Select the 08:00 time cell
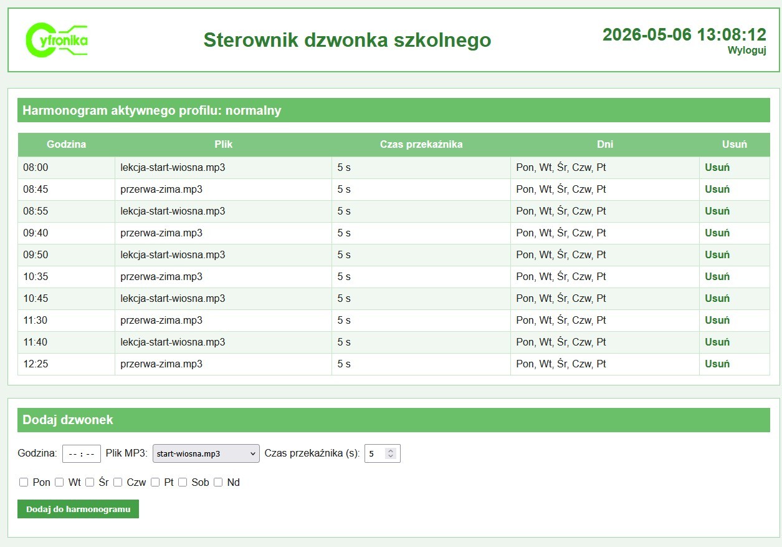 pyautogui.click(x=67, y=167)
